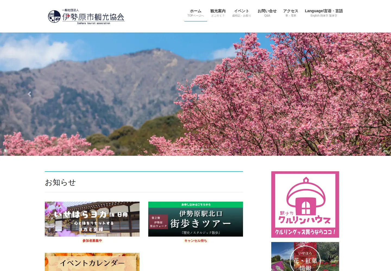Open the 駅ナカ クルリンハウス banner

(305, 204)
